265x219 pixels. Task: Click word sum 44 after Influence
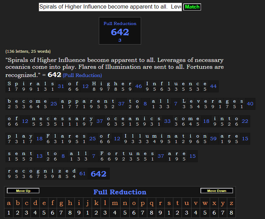[x=213, y=86]
